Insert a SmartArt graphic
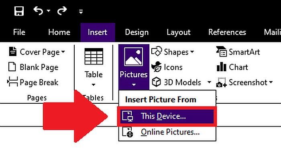This screenshot has width=281, height=159. point(238,52)
